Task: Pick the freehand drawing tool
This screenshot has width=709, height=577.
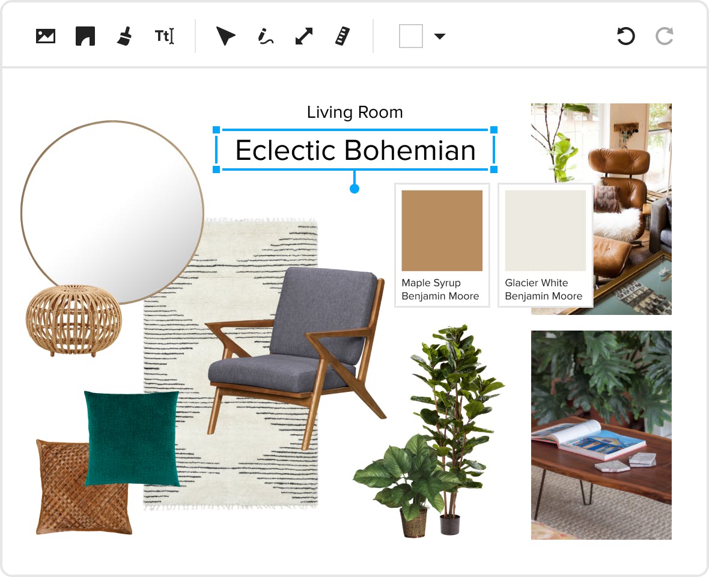Action: pyautogui.click(x=264, y=35)
